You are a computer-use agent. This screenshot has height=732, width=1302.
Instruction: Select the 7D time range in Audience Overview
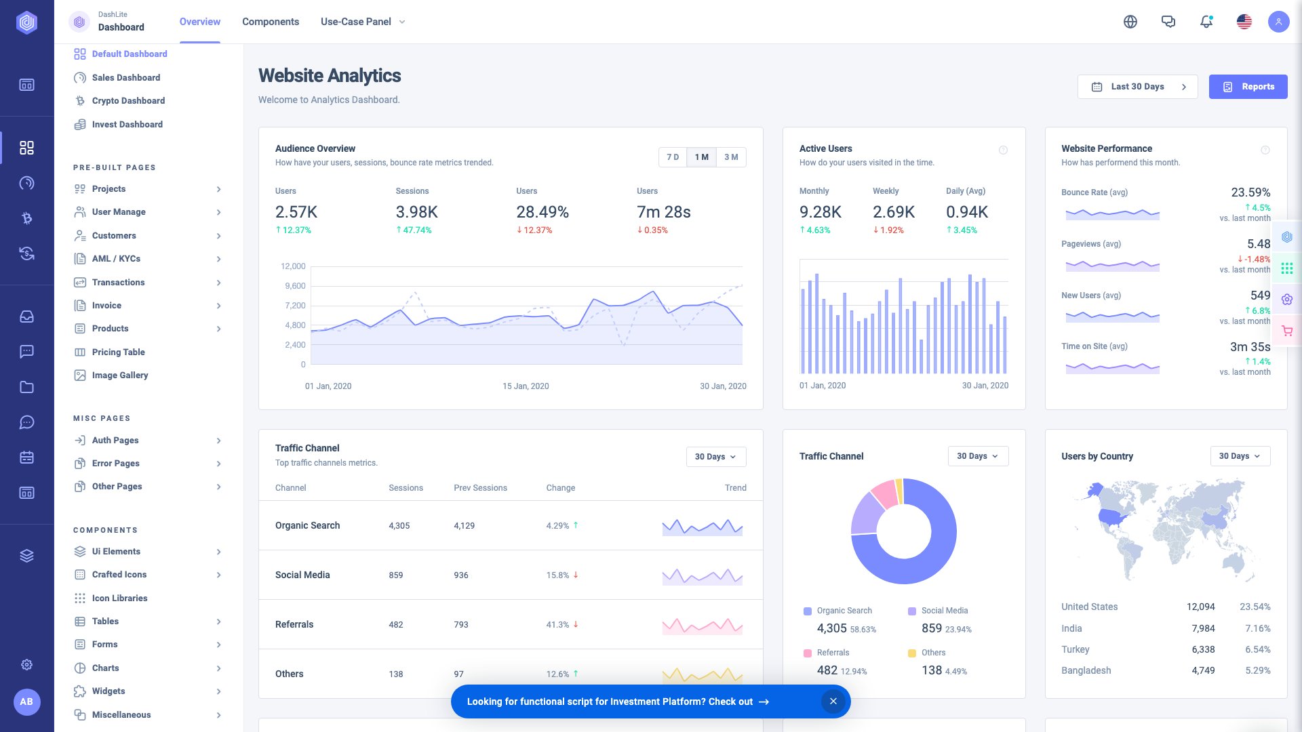click(672, 157)
